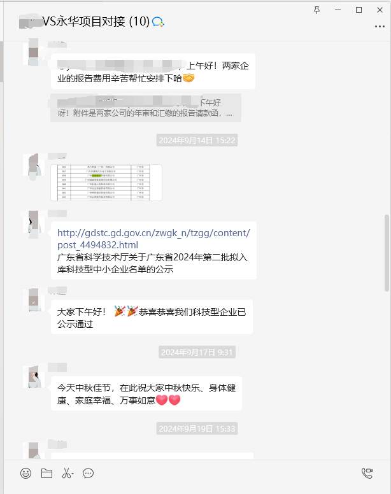The width and height of the screenshot is (391, 494).
Task: Open the gdstc.gd.gov.cn post link
Action: [153, 239]
